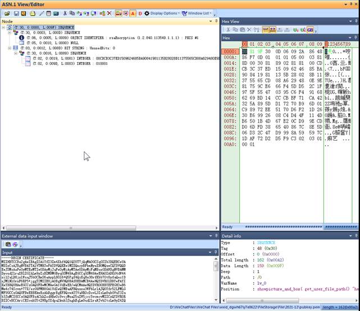Click the red 'D' icon in main toolbar

(x=139, y=13)
